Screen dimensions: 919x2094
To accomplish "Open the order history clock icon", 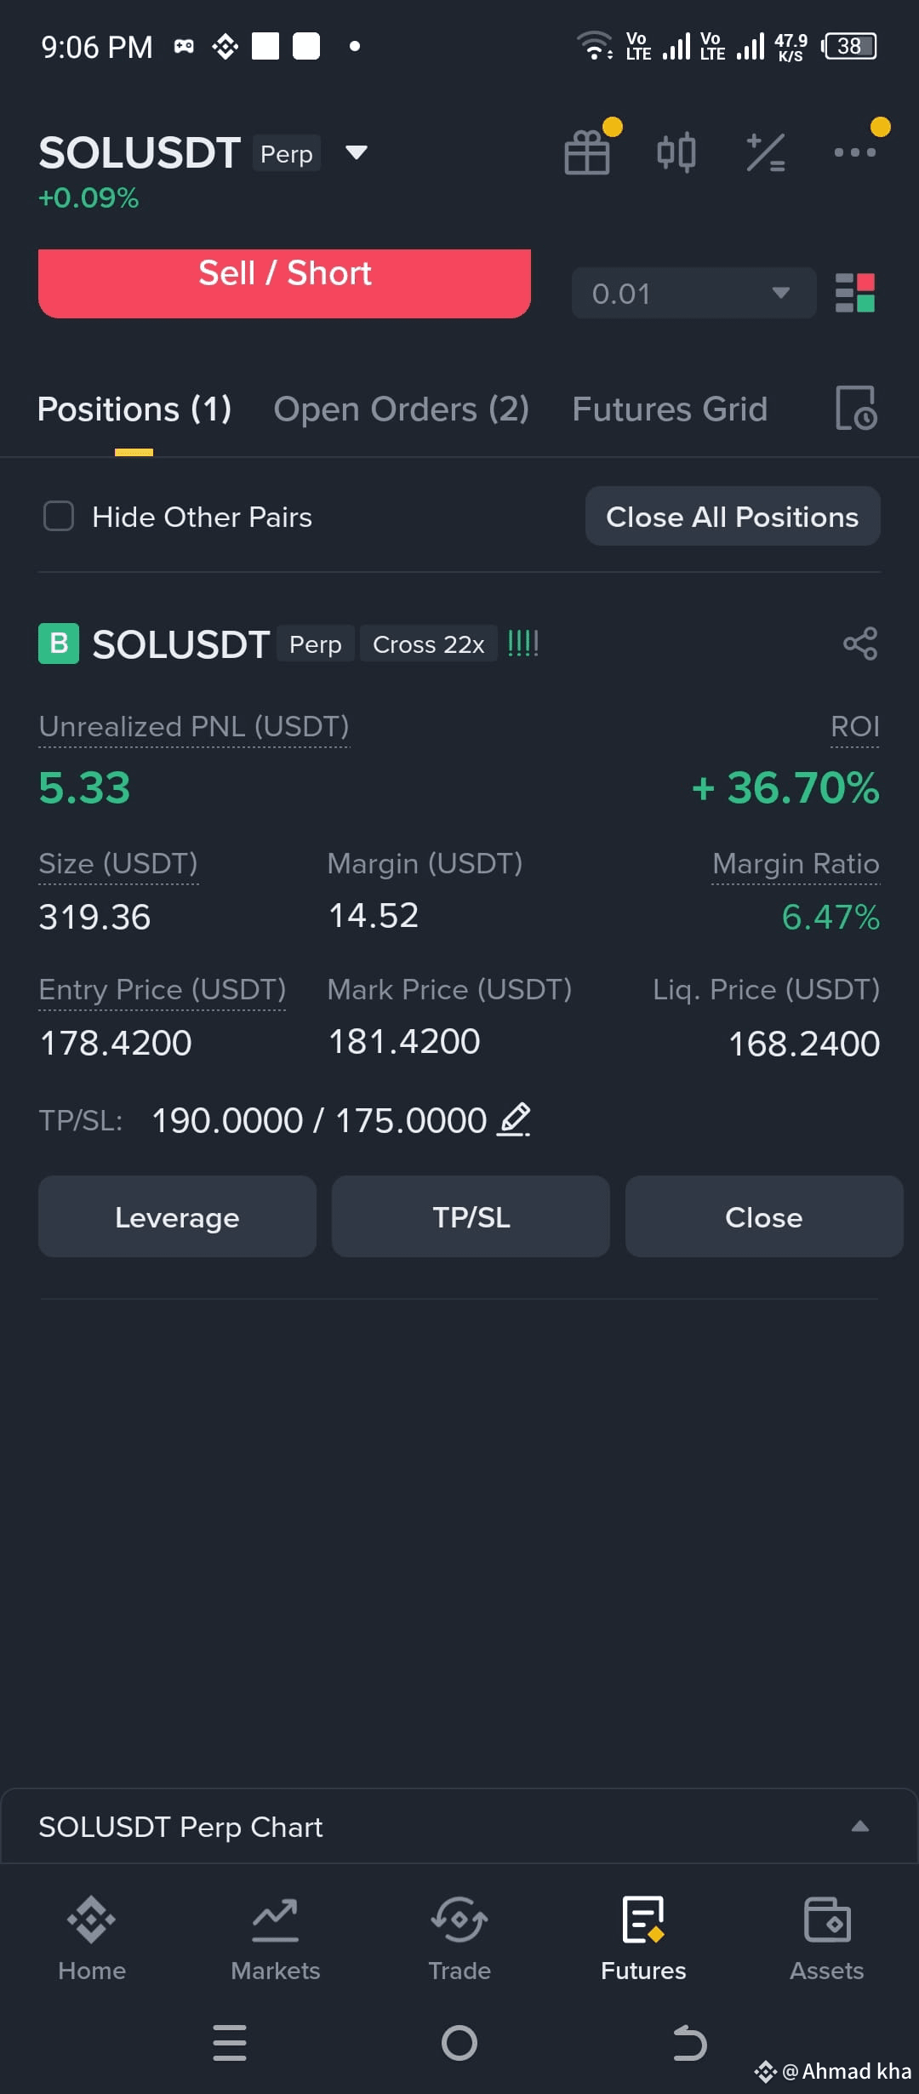I will 856,408.
